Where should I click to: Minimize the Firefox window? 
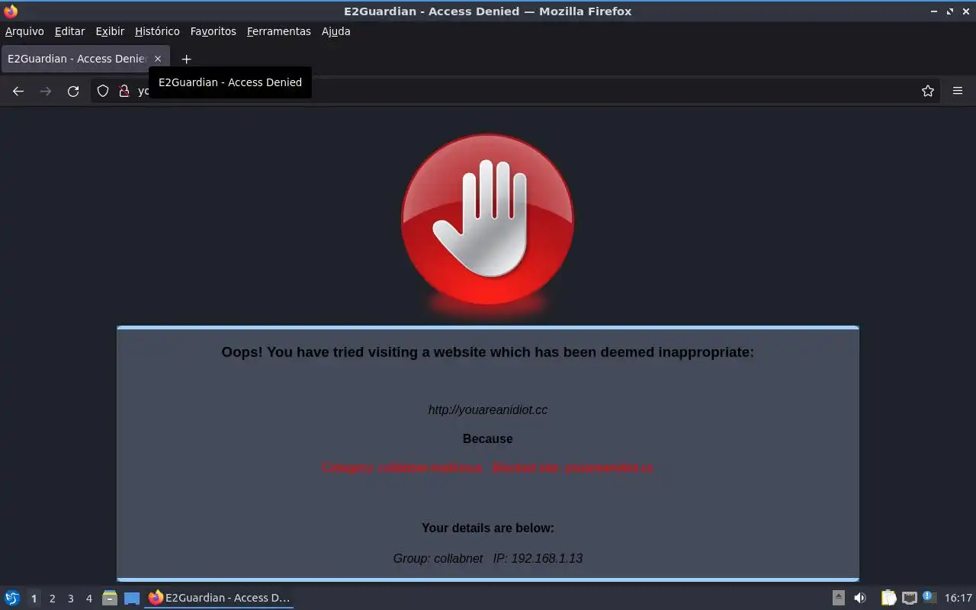[935, 11]
